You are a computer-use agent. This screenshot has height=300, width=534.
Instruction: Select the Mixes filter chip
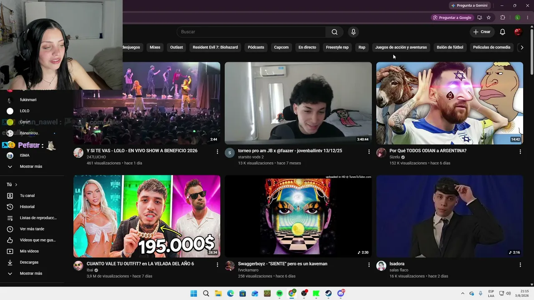pyautogui.click(x=155, y=47)
